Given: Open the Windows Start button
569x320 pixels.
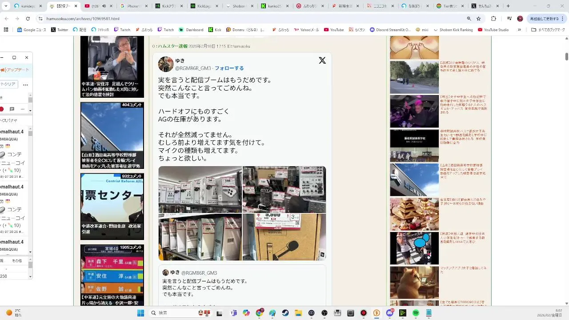Looking at the screenshot, I should (x=140, y=313).
